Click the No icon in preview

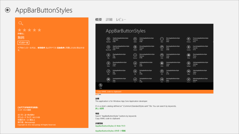pos(135,71)
